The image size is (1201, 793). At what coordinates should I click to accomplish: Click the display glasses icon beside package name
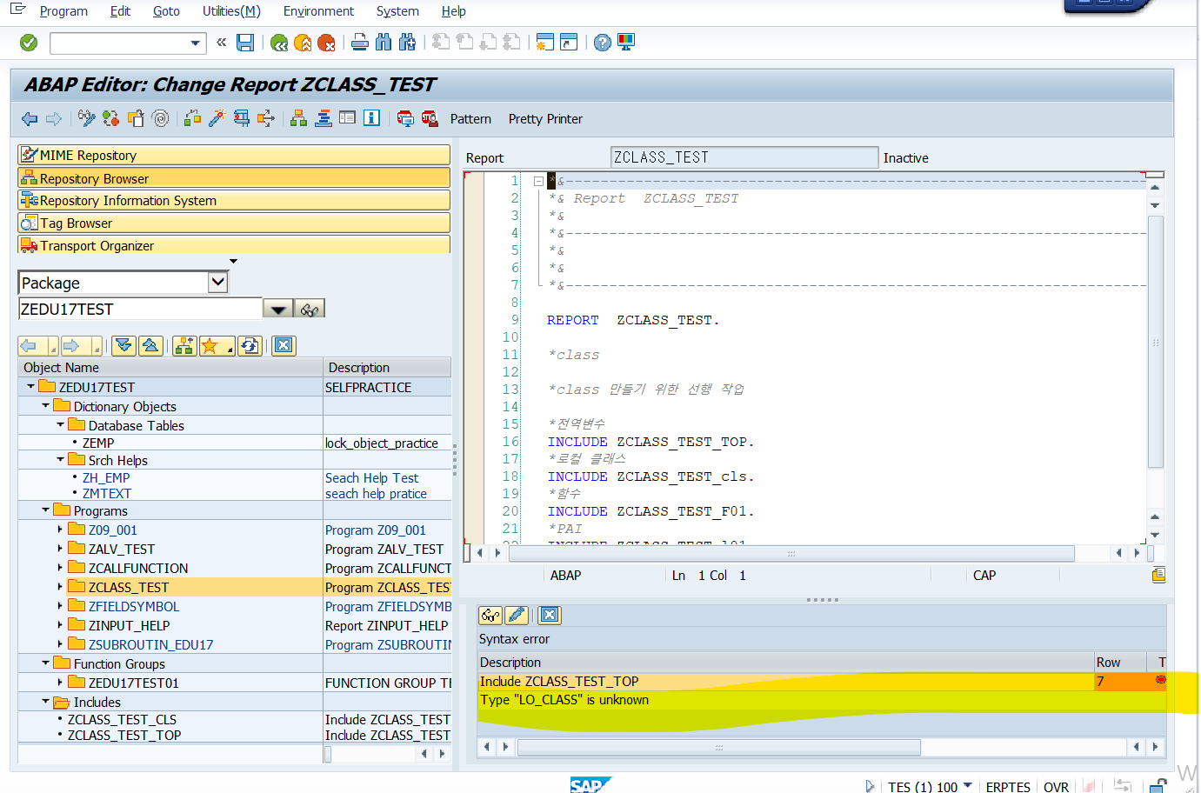(x=310, y=310)
